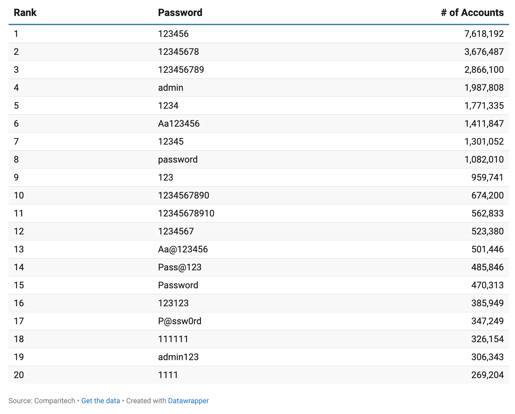Click the Rank column header
Screen dimensions: 515x414
(25, 13)
